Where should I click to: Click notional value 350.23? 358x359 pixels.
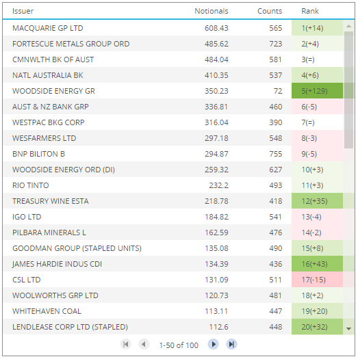pyautogui.click(x=216, y=91)
